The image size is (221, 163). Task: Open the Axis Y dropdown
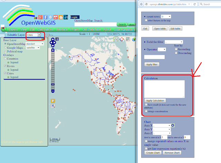click(162, 129)
